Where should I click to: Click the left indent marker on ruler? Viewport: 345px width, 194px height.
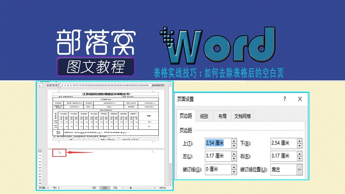59,87
